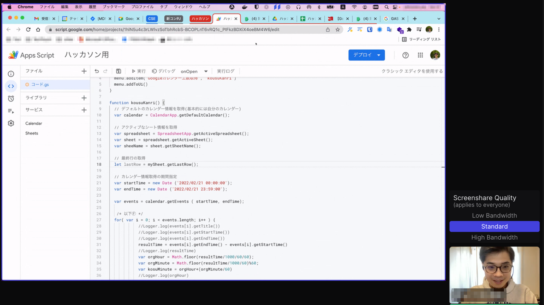Open the ブックマーク menu in menu bar
The width and height of the screenshot is (544, 305).
point(114,7)
